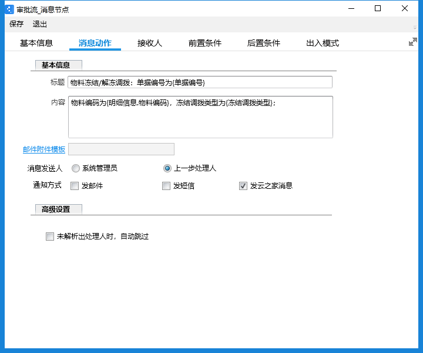Open the 邮件附件模板 link
The height and width of the screenshot is (353, 423).
44,149
